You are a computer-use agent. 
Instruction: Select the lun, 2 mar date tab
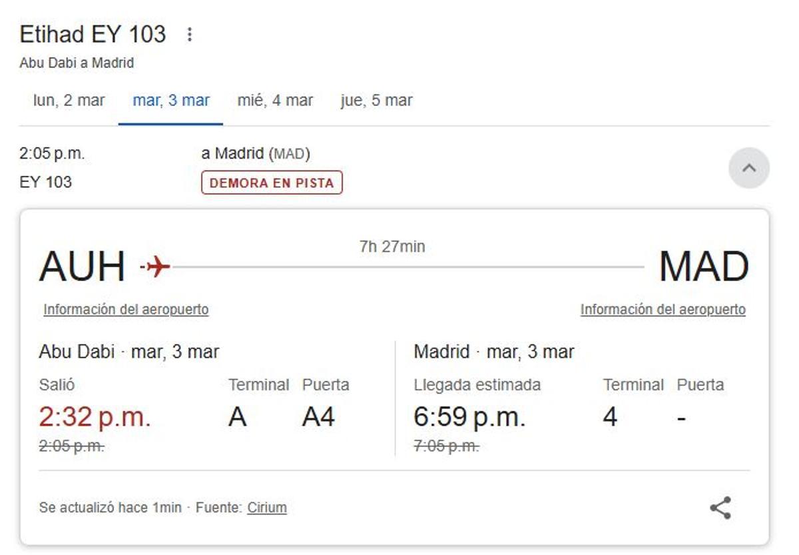tap(69, 101)
